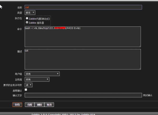
Task: Click inside the 命令 command textarea
Action: tap(83, 37)
